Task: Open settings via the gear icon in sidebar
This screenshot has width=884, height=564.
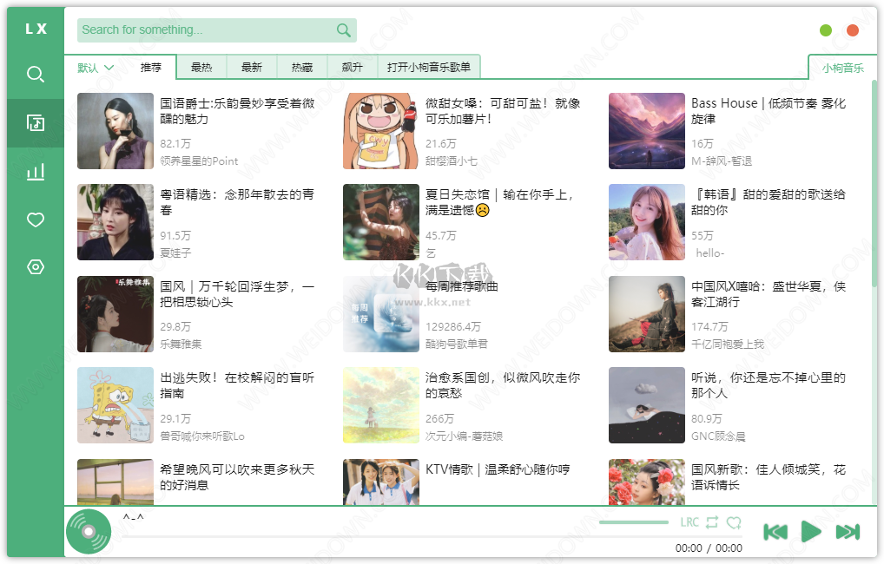Action: coord(35,266)
